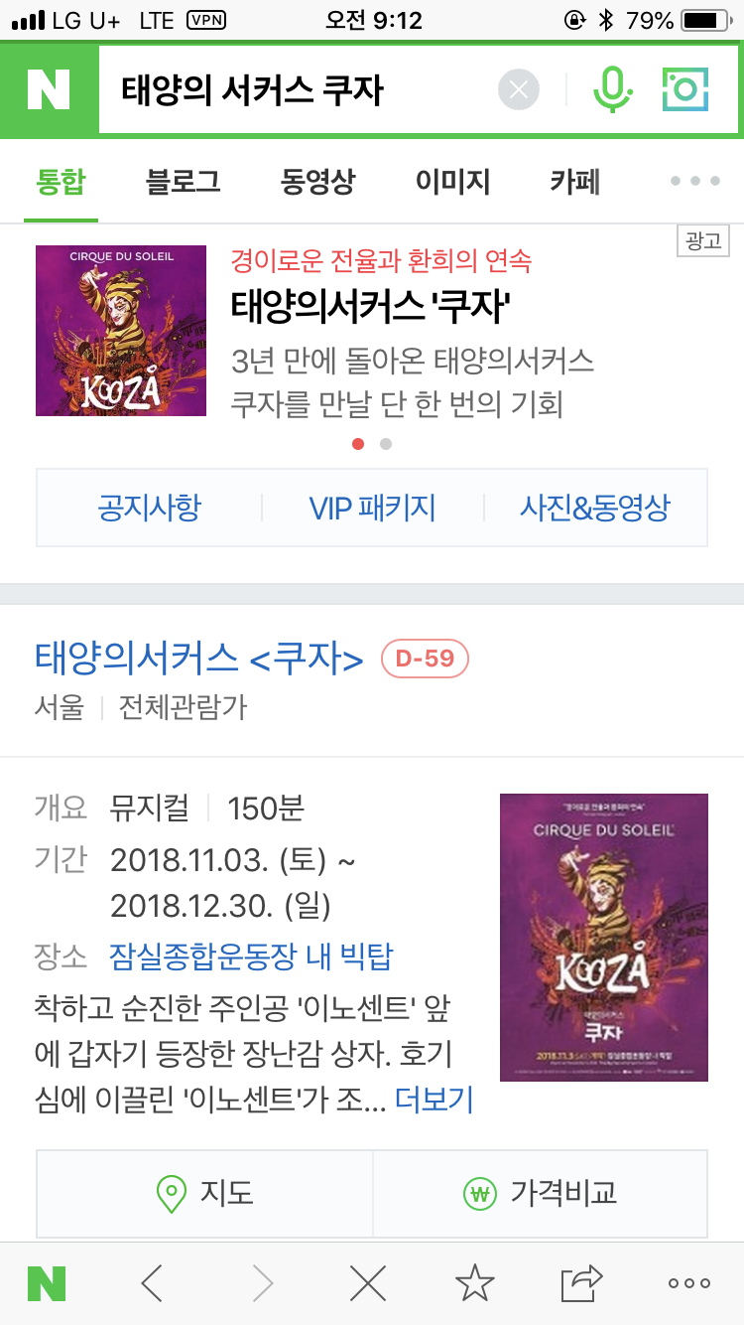
Task: Open the Smart Lens camera search icon
Action: [685, 90]
